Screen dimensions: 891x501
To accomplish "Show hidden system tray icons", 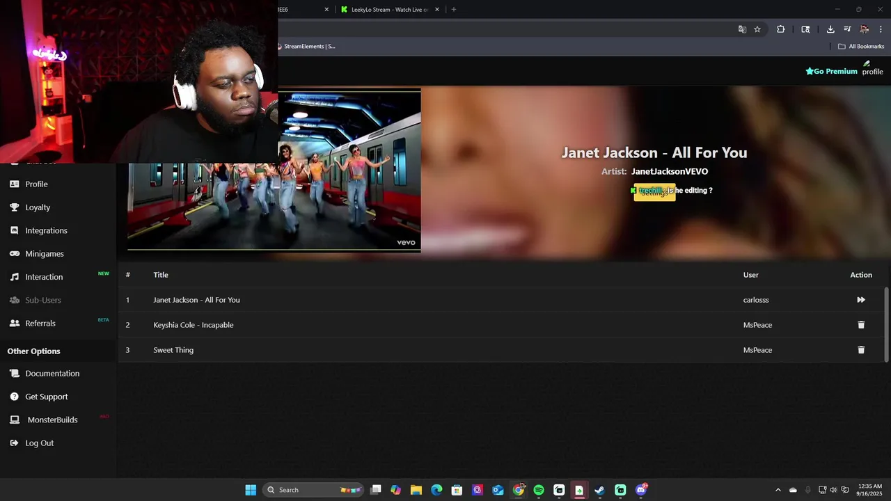I will pyautogui.click(x=778, y=490).
